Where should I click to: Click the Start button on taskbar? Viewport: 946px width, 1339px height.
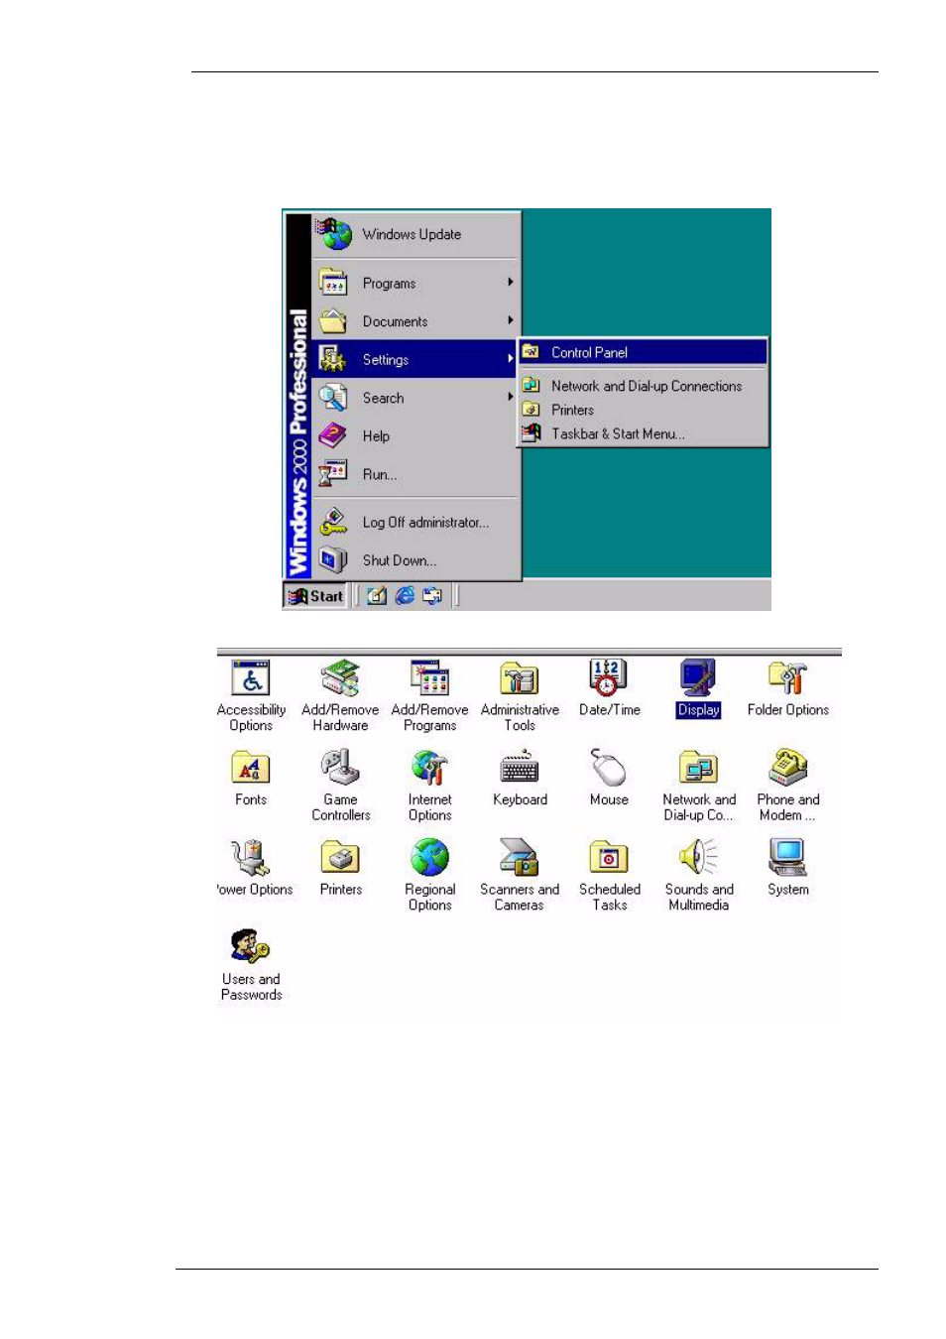click(315, 596)
